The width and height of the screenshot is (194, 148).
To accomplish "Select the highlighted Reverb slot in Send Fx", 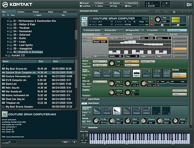I will 117,111.
